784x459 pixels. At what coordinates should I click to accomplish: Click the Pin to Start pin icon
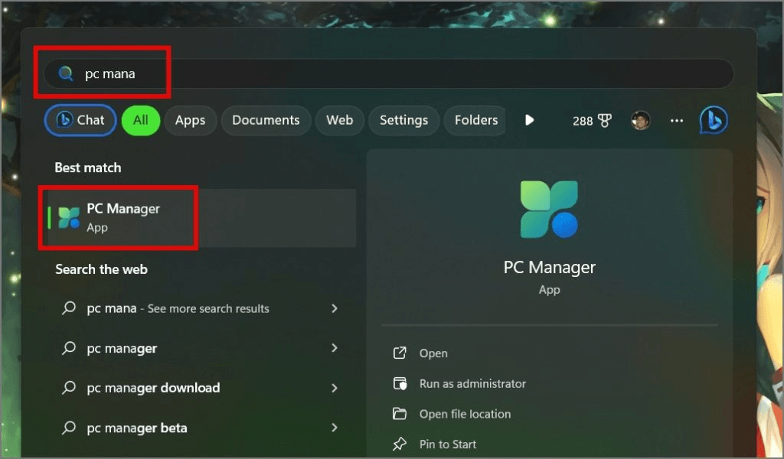coord(400,444)
